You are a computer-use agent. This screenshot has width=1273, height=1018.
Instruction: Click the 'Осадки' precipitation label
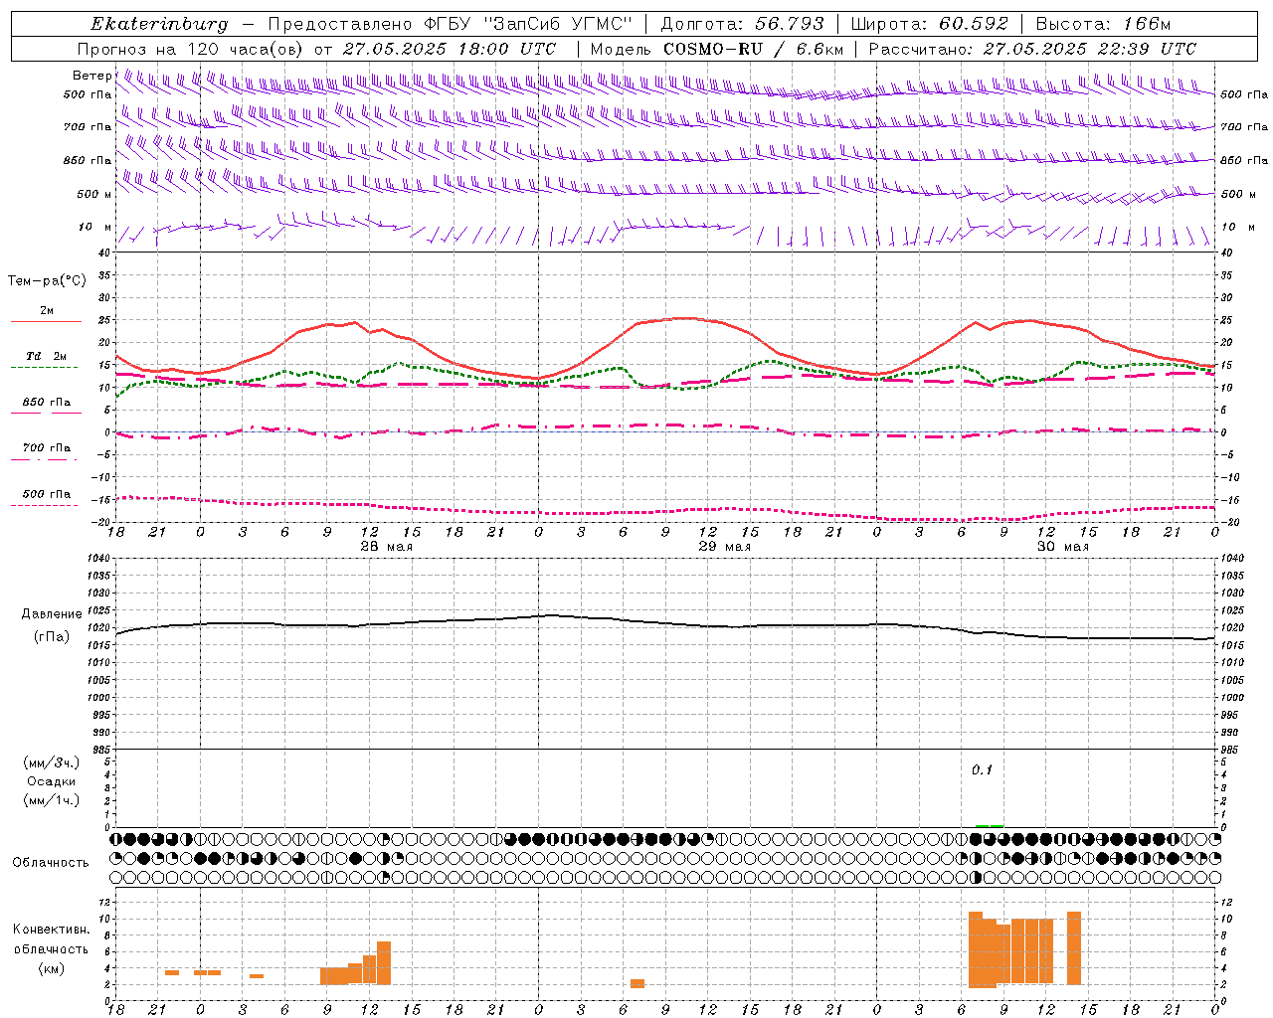click(x=52, y=782)
